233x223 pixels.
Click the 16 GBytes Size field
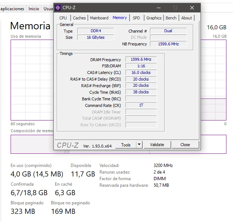click(95, 37)
